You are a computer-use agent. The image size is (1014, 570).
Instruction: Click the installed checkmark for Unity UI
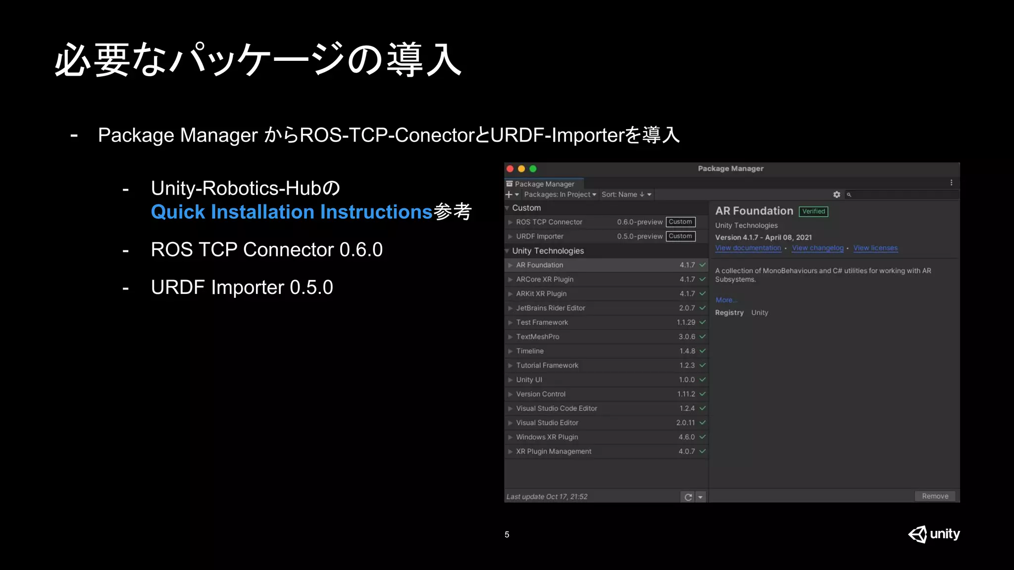coord(703,380)
